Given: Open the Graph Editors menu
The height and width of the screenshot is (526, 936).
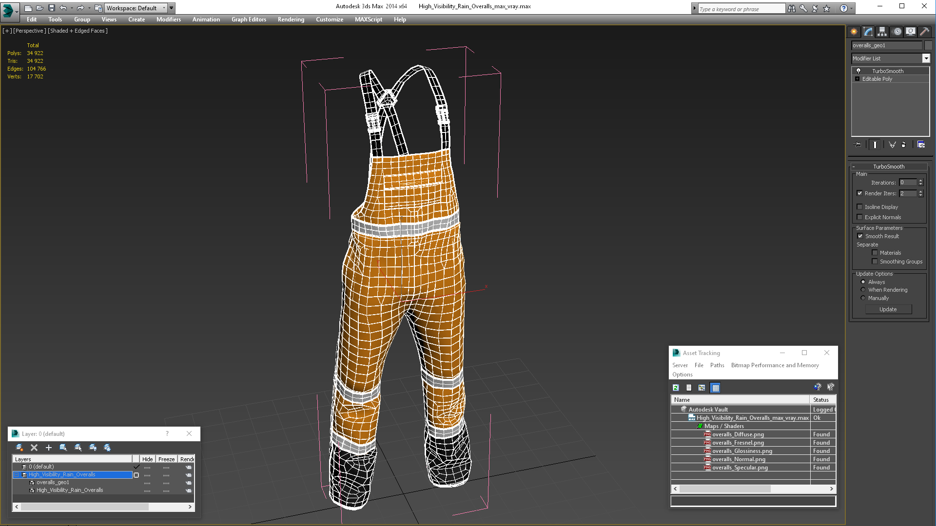Looking at the screenshot, I should tap(249, 19).
